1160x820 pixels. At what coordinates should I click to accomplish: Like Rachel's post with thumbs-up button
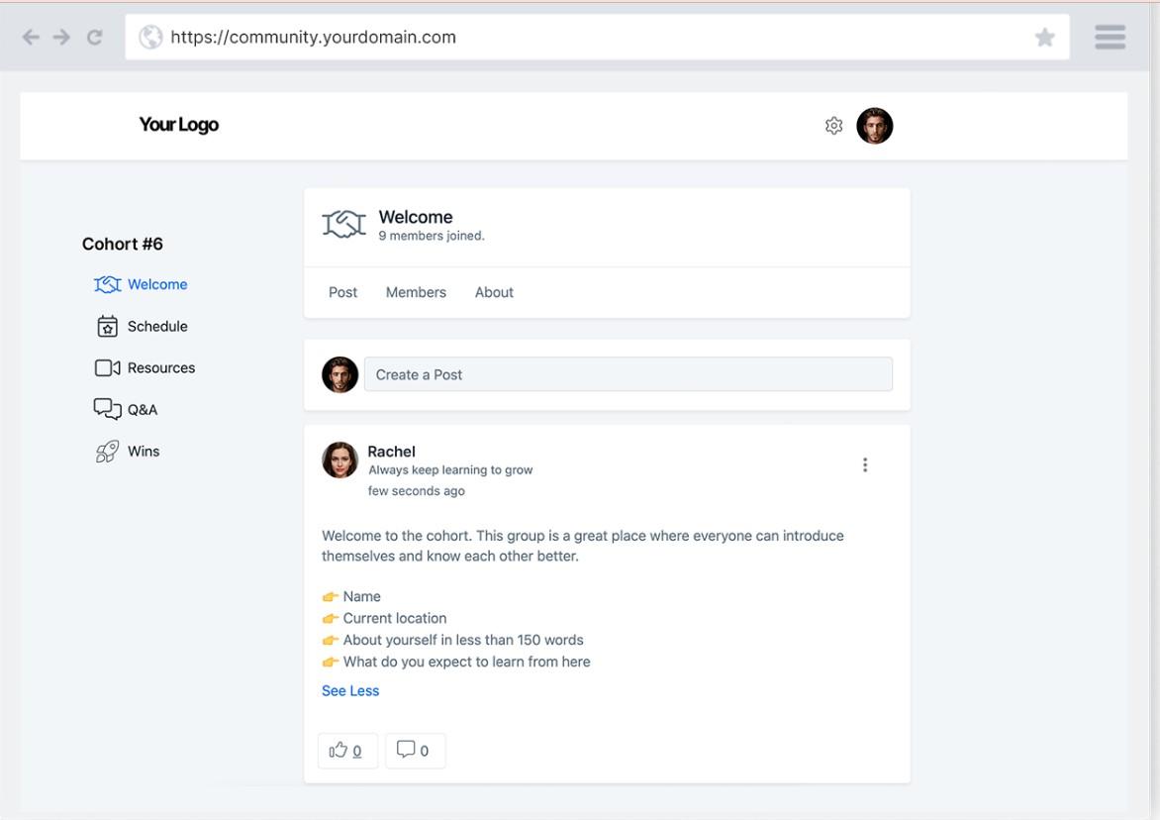coord(346,751)
